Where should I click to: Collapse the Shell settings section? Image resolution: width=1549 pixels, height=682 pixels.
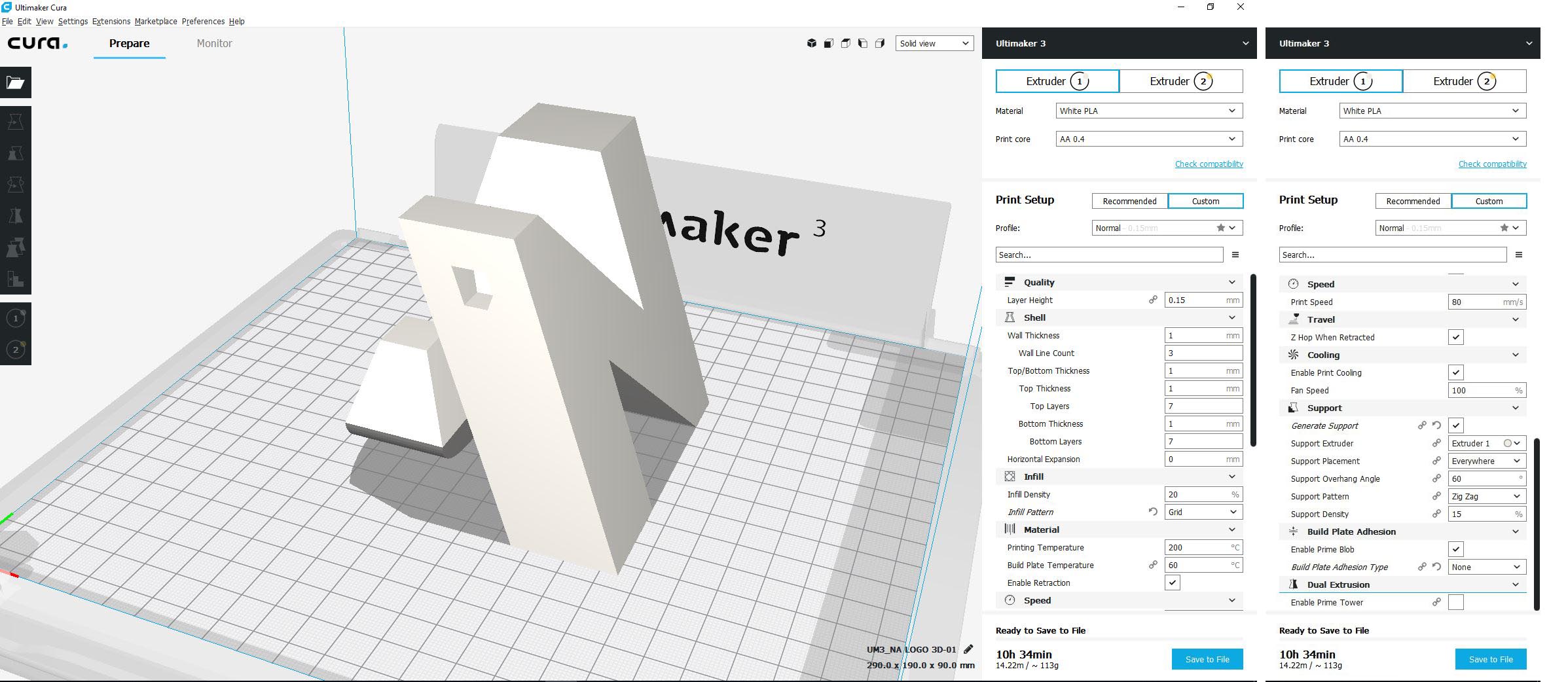click(x=1119, y=317)
